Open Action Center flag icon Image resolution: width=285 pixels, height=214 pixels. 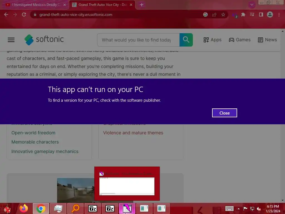click(245, 208)
